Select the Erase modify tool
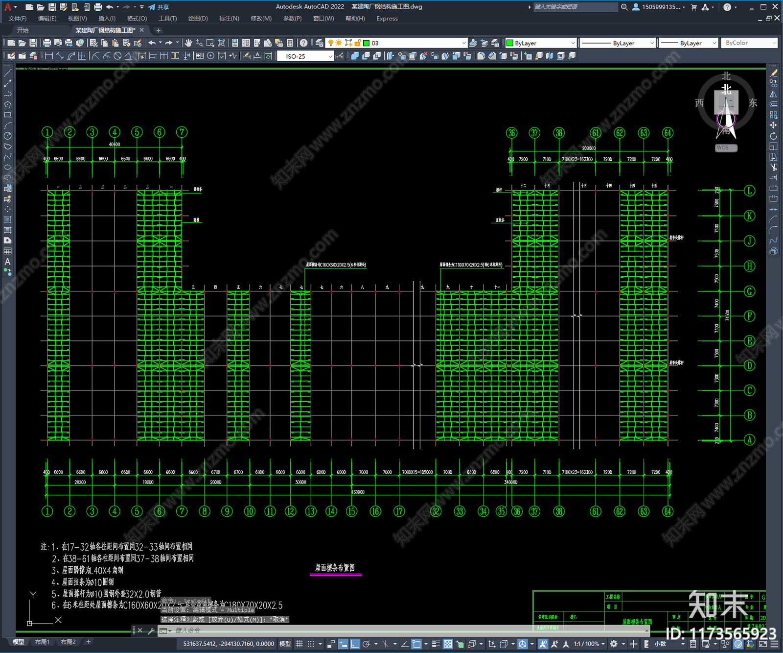The width and height of the screenshot is (783, 653). pos(773,73)
